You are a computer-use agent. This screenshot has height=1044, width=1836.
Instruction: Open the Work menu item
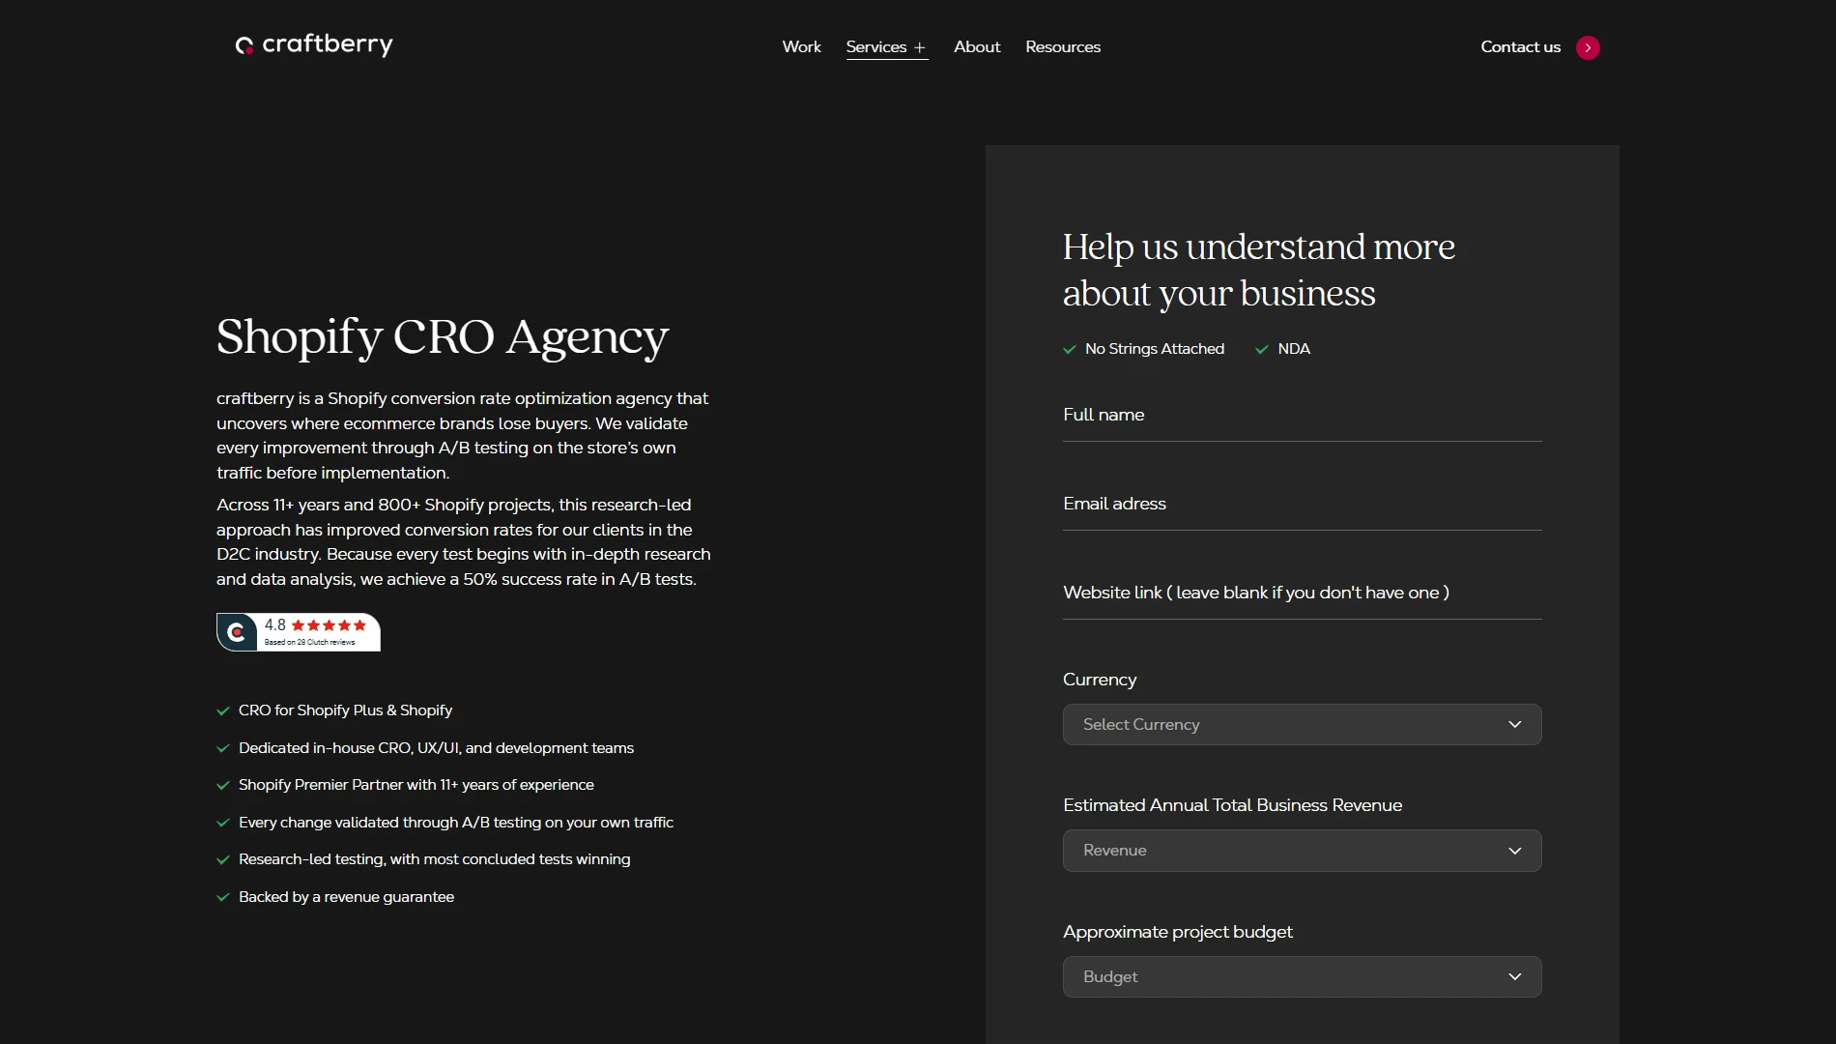(x=801, y=46)
